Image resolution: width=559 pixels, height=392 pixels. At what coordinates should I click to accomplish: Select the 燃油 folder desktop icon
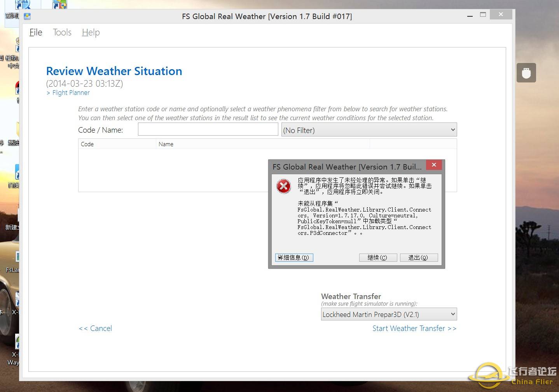[14, 134]
